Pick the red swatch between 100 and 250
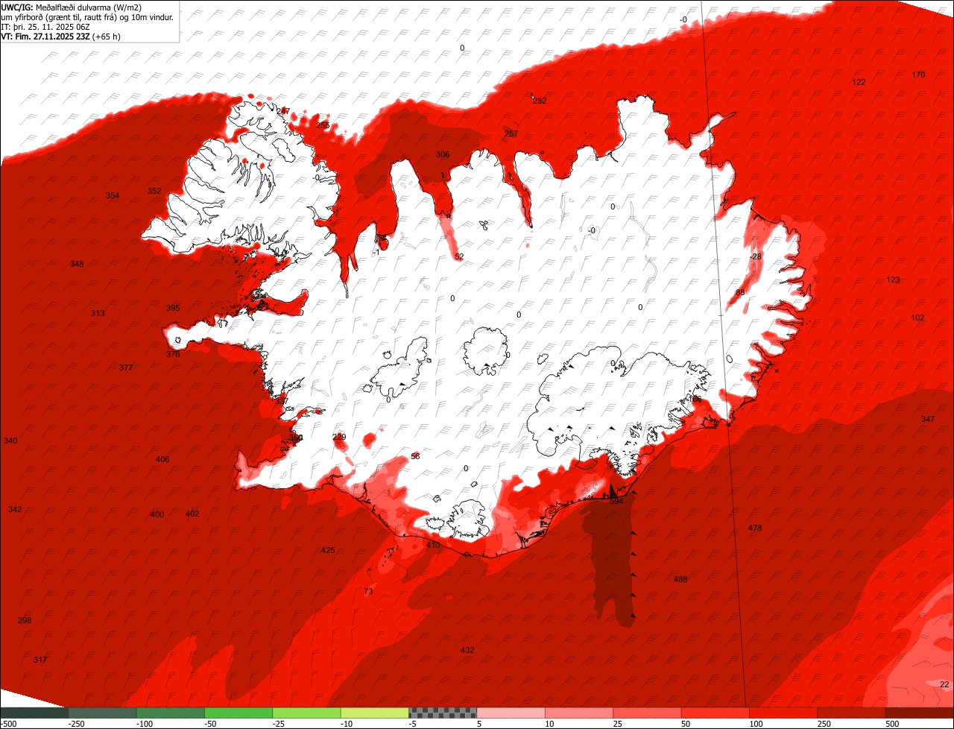Screen dimensions: 954x729 (x=784, y=713)
